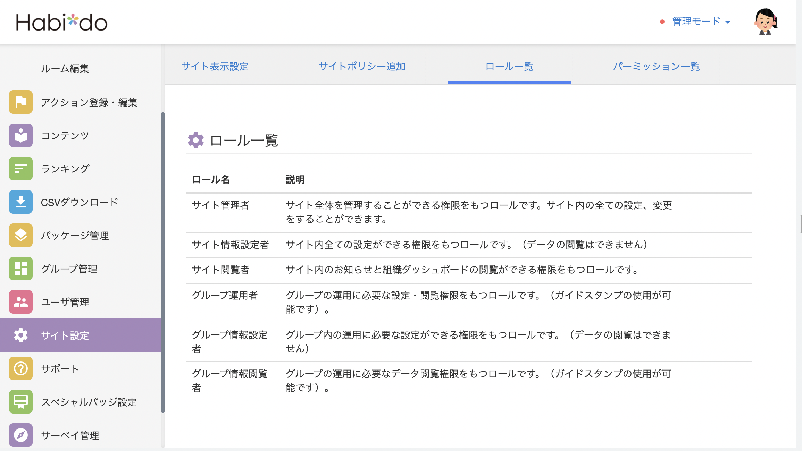802x451 pixels.
Task: Click the パッケージ管理 layers icon
Action: [x=21, y=235]
